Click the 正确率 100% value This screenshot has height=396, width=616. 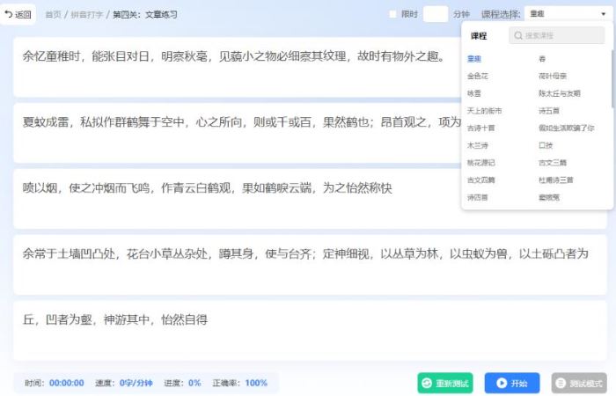point(256,383)
